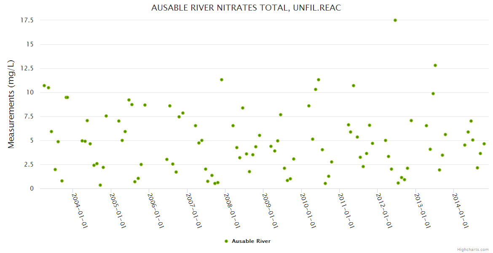
Task: Click the 0 y-axis tick label
Action: 31,188
